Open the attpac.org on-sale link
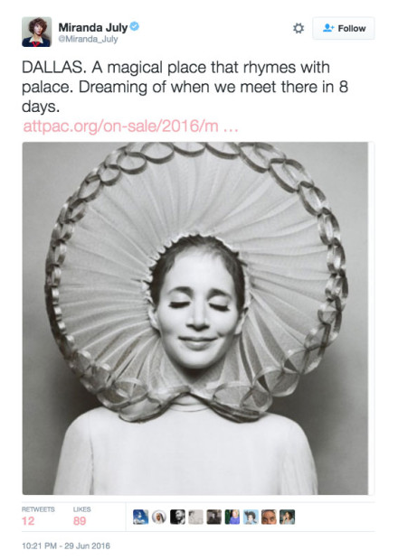This screenshot has width=398, height=560. (x=130, y=126)
